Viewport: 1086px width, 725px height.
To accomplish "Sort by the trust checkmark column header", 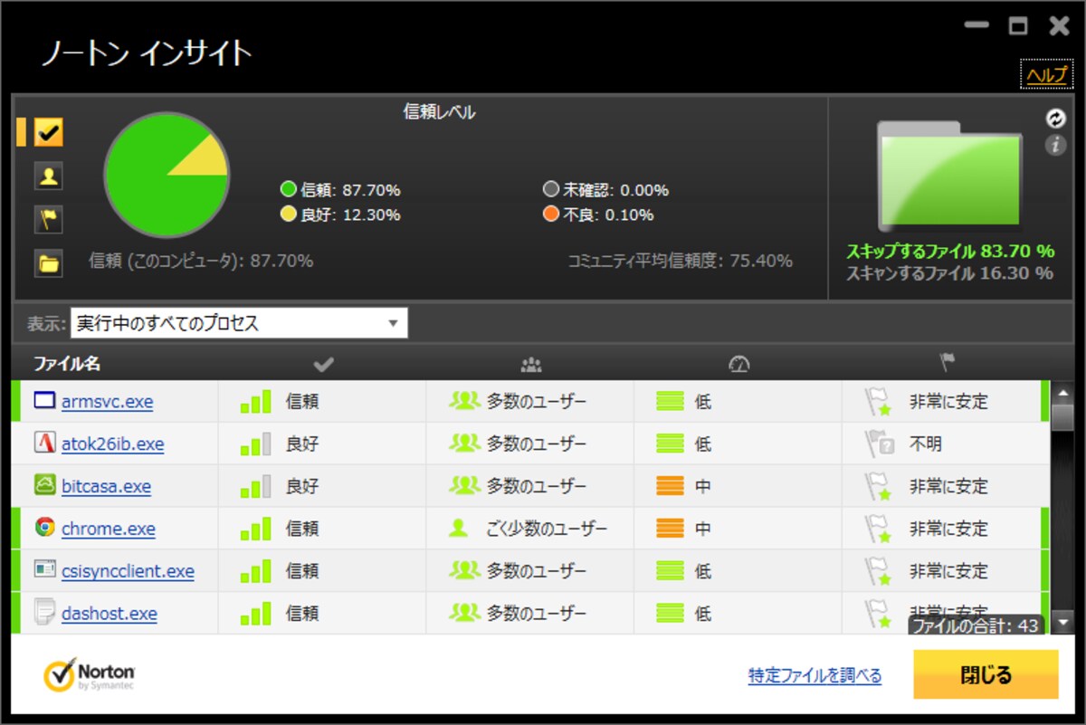I will (323, 365).
